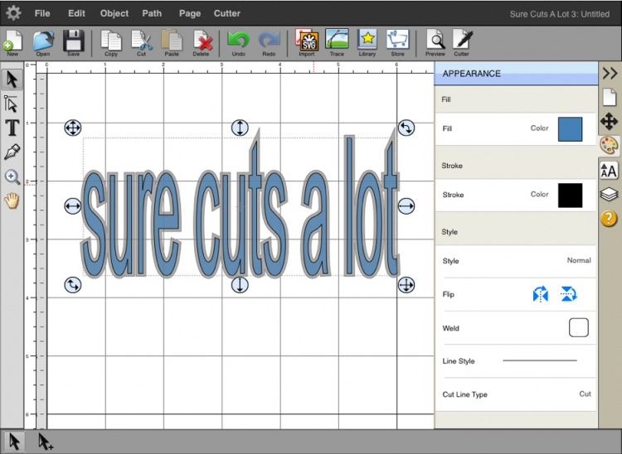The height and width of the screenshot is (454, 622).
Task: Open the Object menu
Action: click(x=114, y=13)
